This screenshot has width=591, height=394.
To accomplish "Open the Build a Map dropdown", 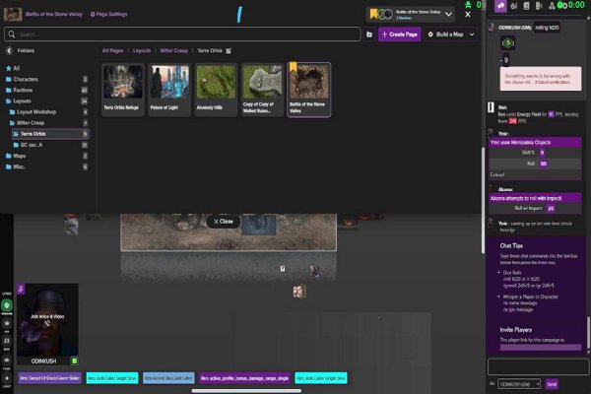I will click(x=450, y=33).
